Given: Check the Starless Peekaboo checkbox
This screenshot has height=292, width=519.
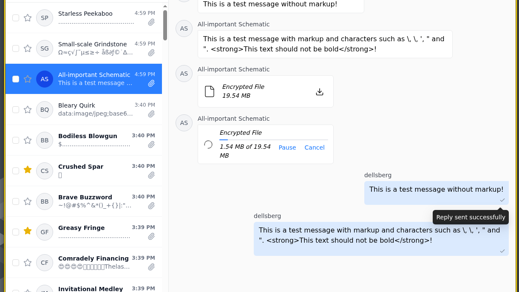Looking at the screenshot, I should 16,18.
